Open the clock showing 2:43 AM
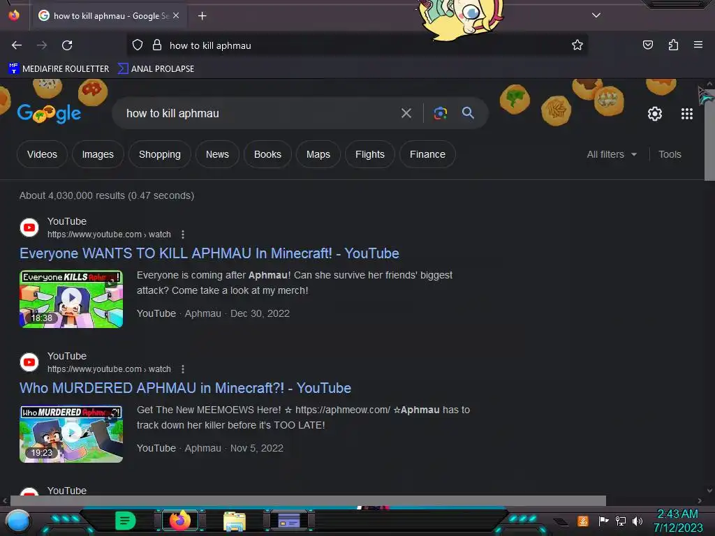This screenshot has height=536, width=715. [677, 521]
